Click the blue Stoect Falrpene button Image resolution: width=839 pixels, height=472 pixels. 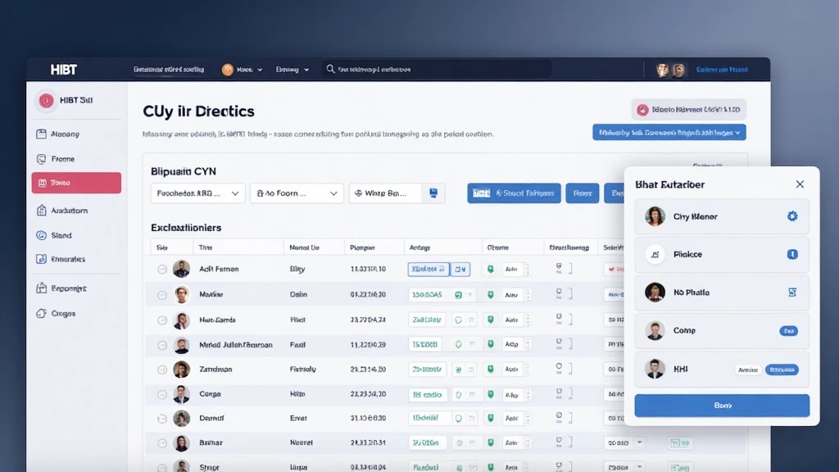tap(514, 193)
